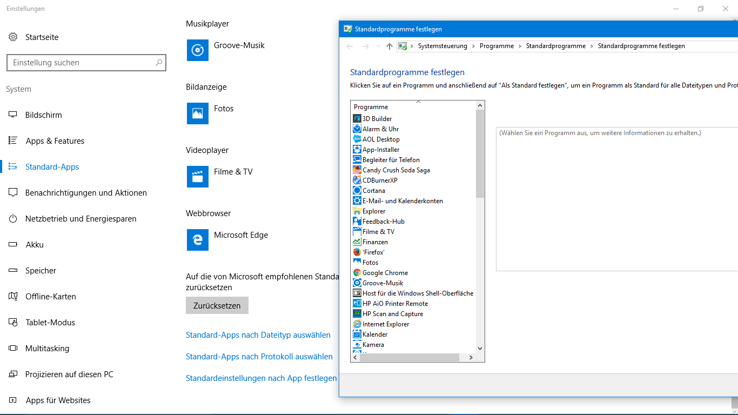Click Systemsteuerung in breadcrumb path

(442, 46)
